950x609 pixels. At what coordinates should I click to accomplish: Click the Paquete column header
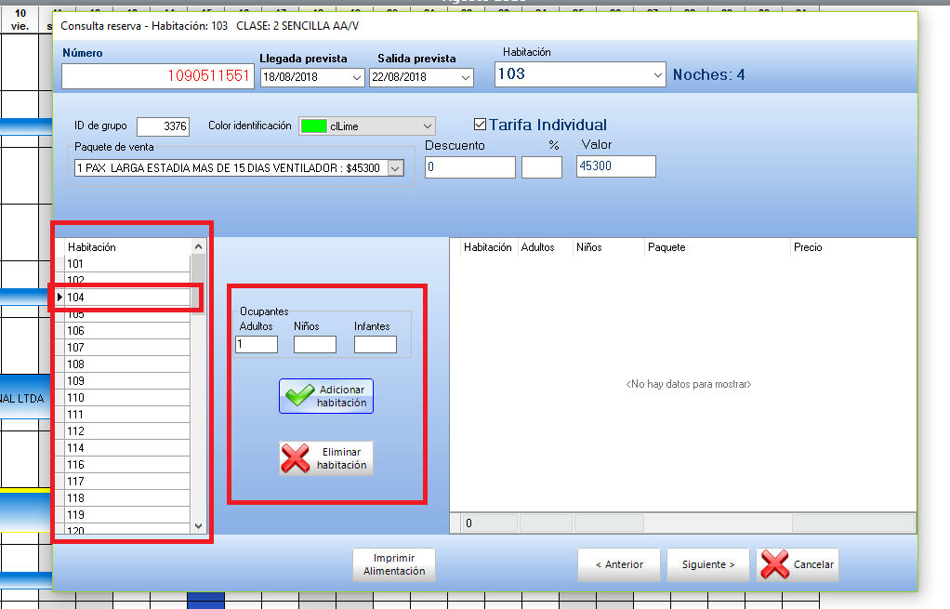[x=666, y=247]
